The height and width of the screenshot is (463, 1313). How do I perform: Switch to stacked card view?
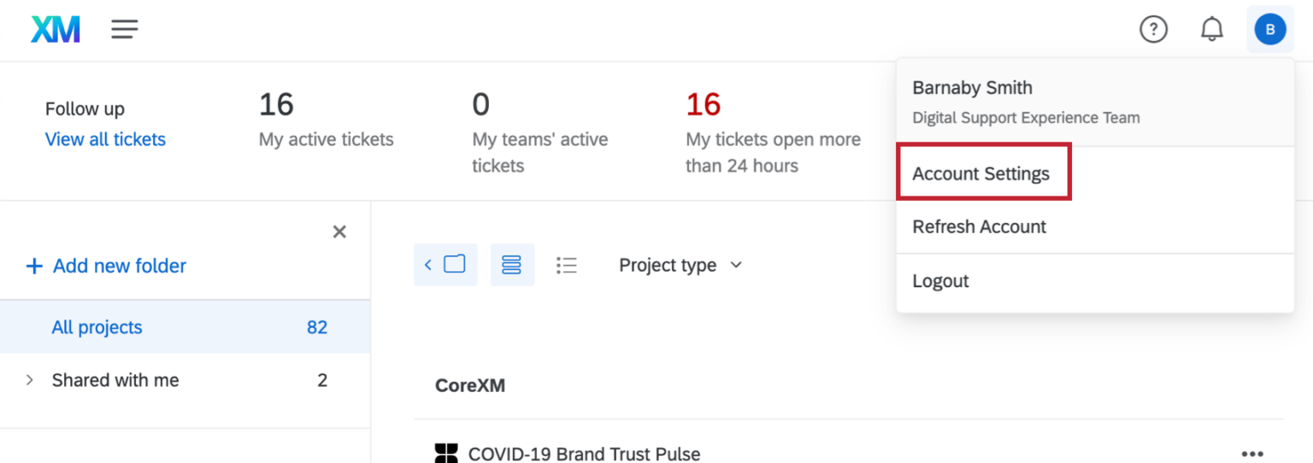(x=512, y=265)
